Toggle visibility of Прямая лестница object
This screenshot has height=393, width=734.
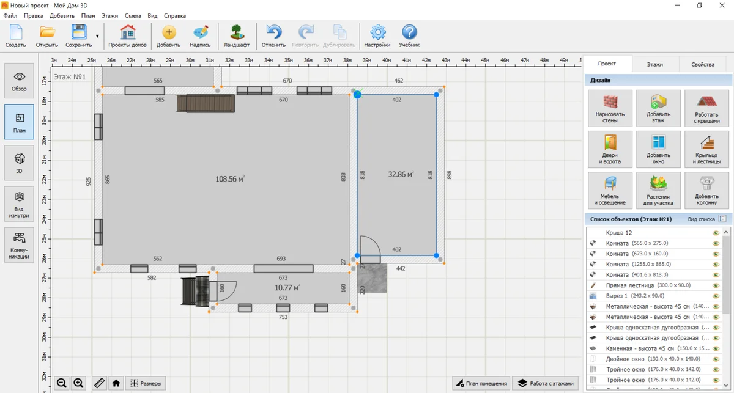click(715, 285)
